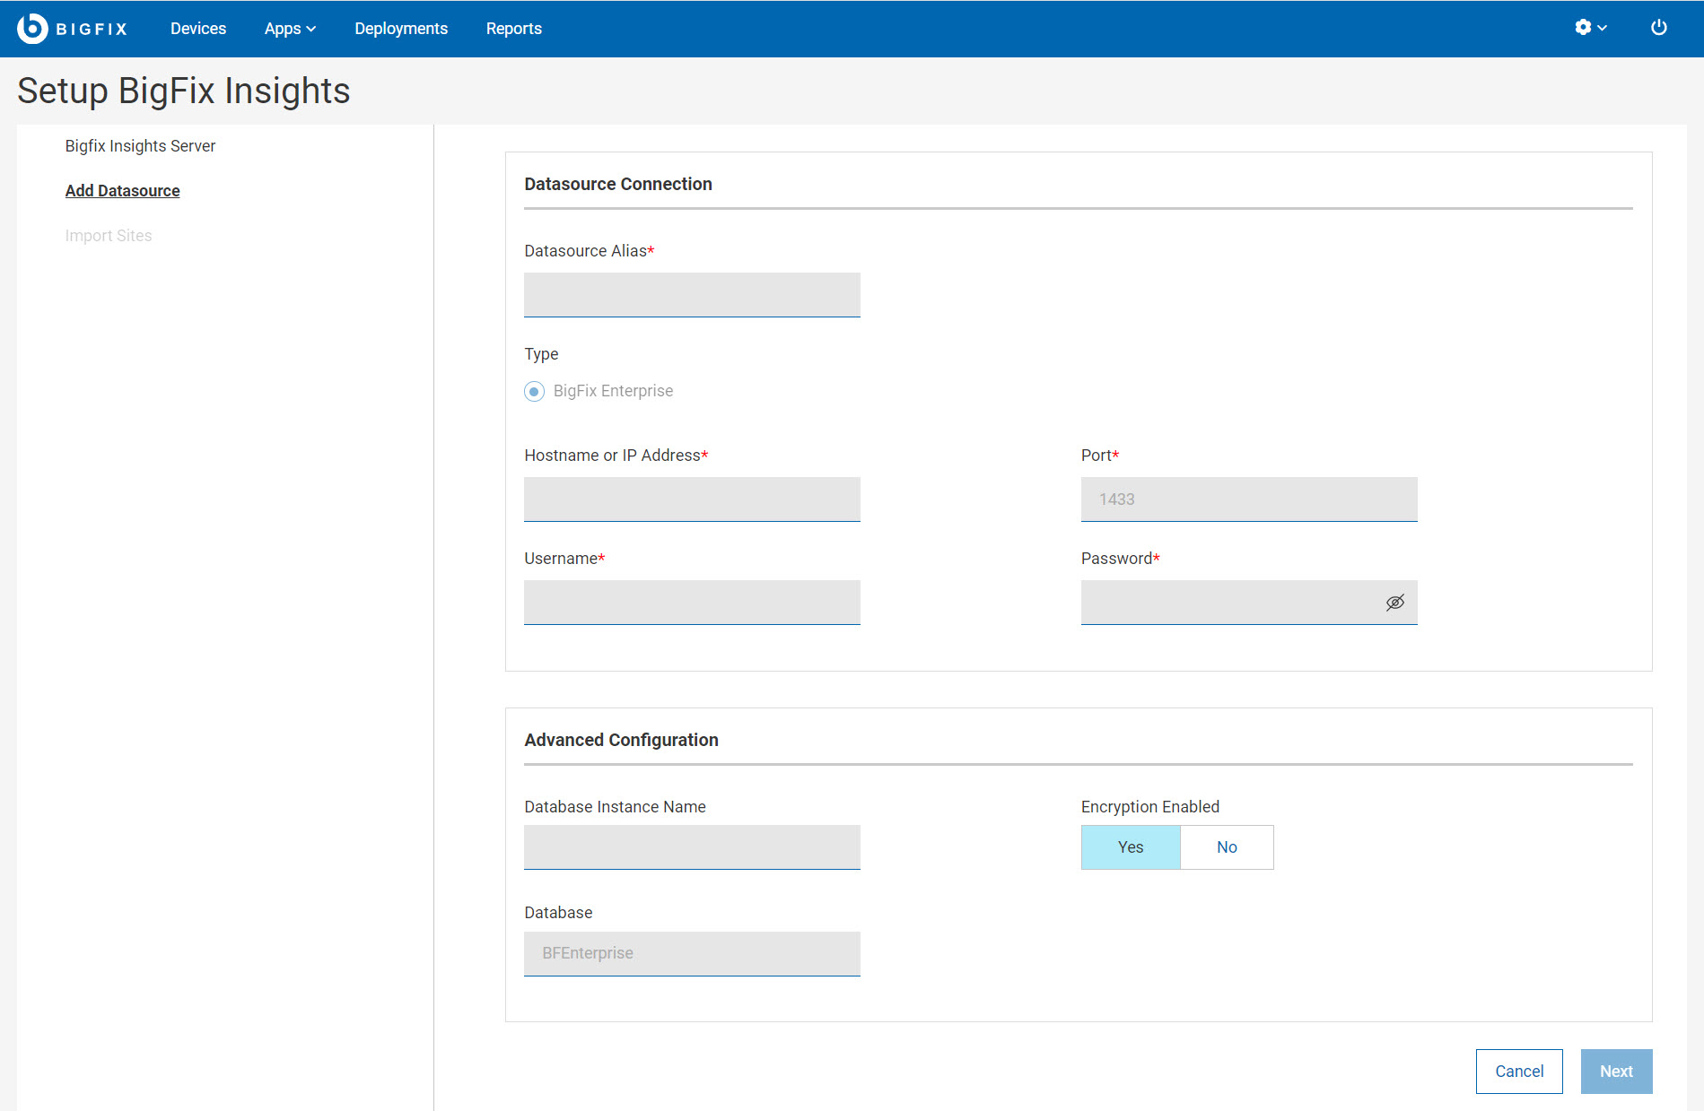Click the Cancel button
The image size is (1704, 1111).
1519,1072
